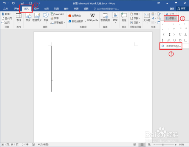Screen dimensions: 189x147
Task: Switch to Read Mode view
Action: (135, 144)
